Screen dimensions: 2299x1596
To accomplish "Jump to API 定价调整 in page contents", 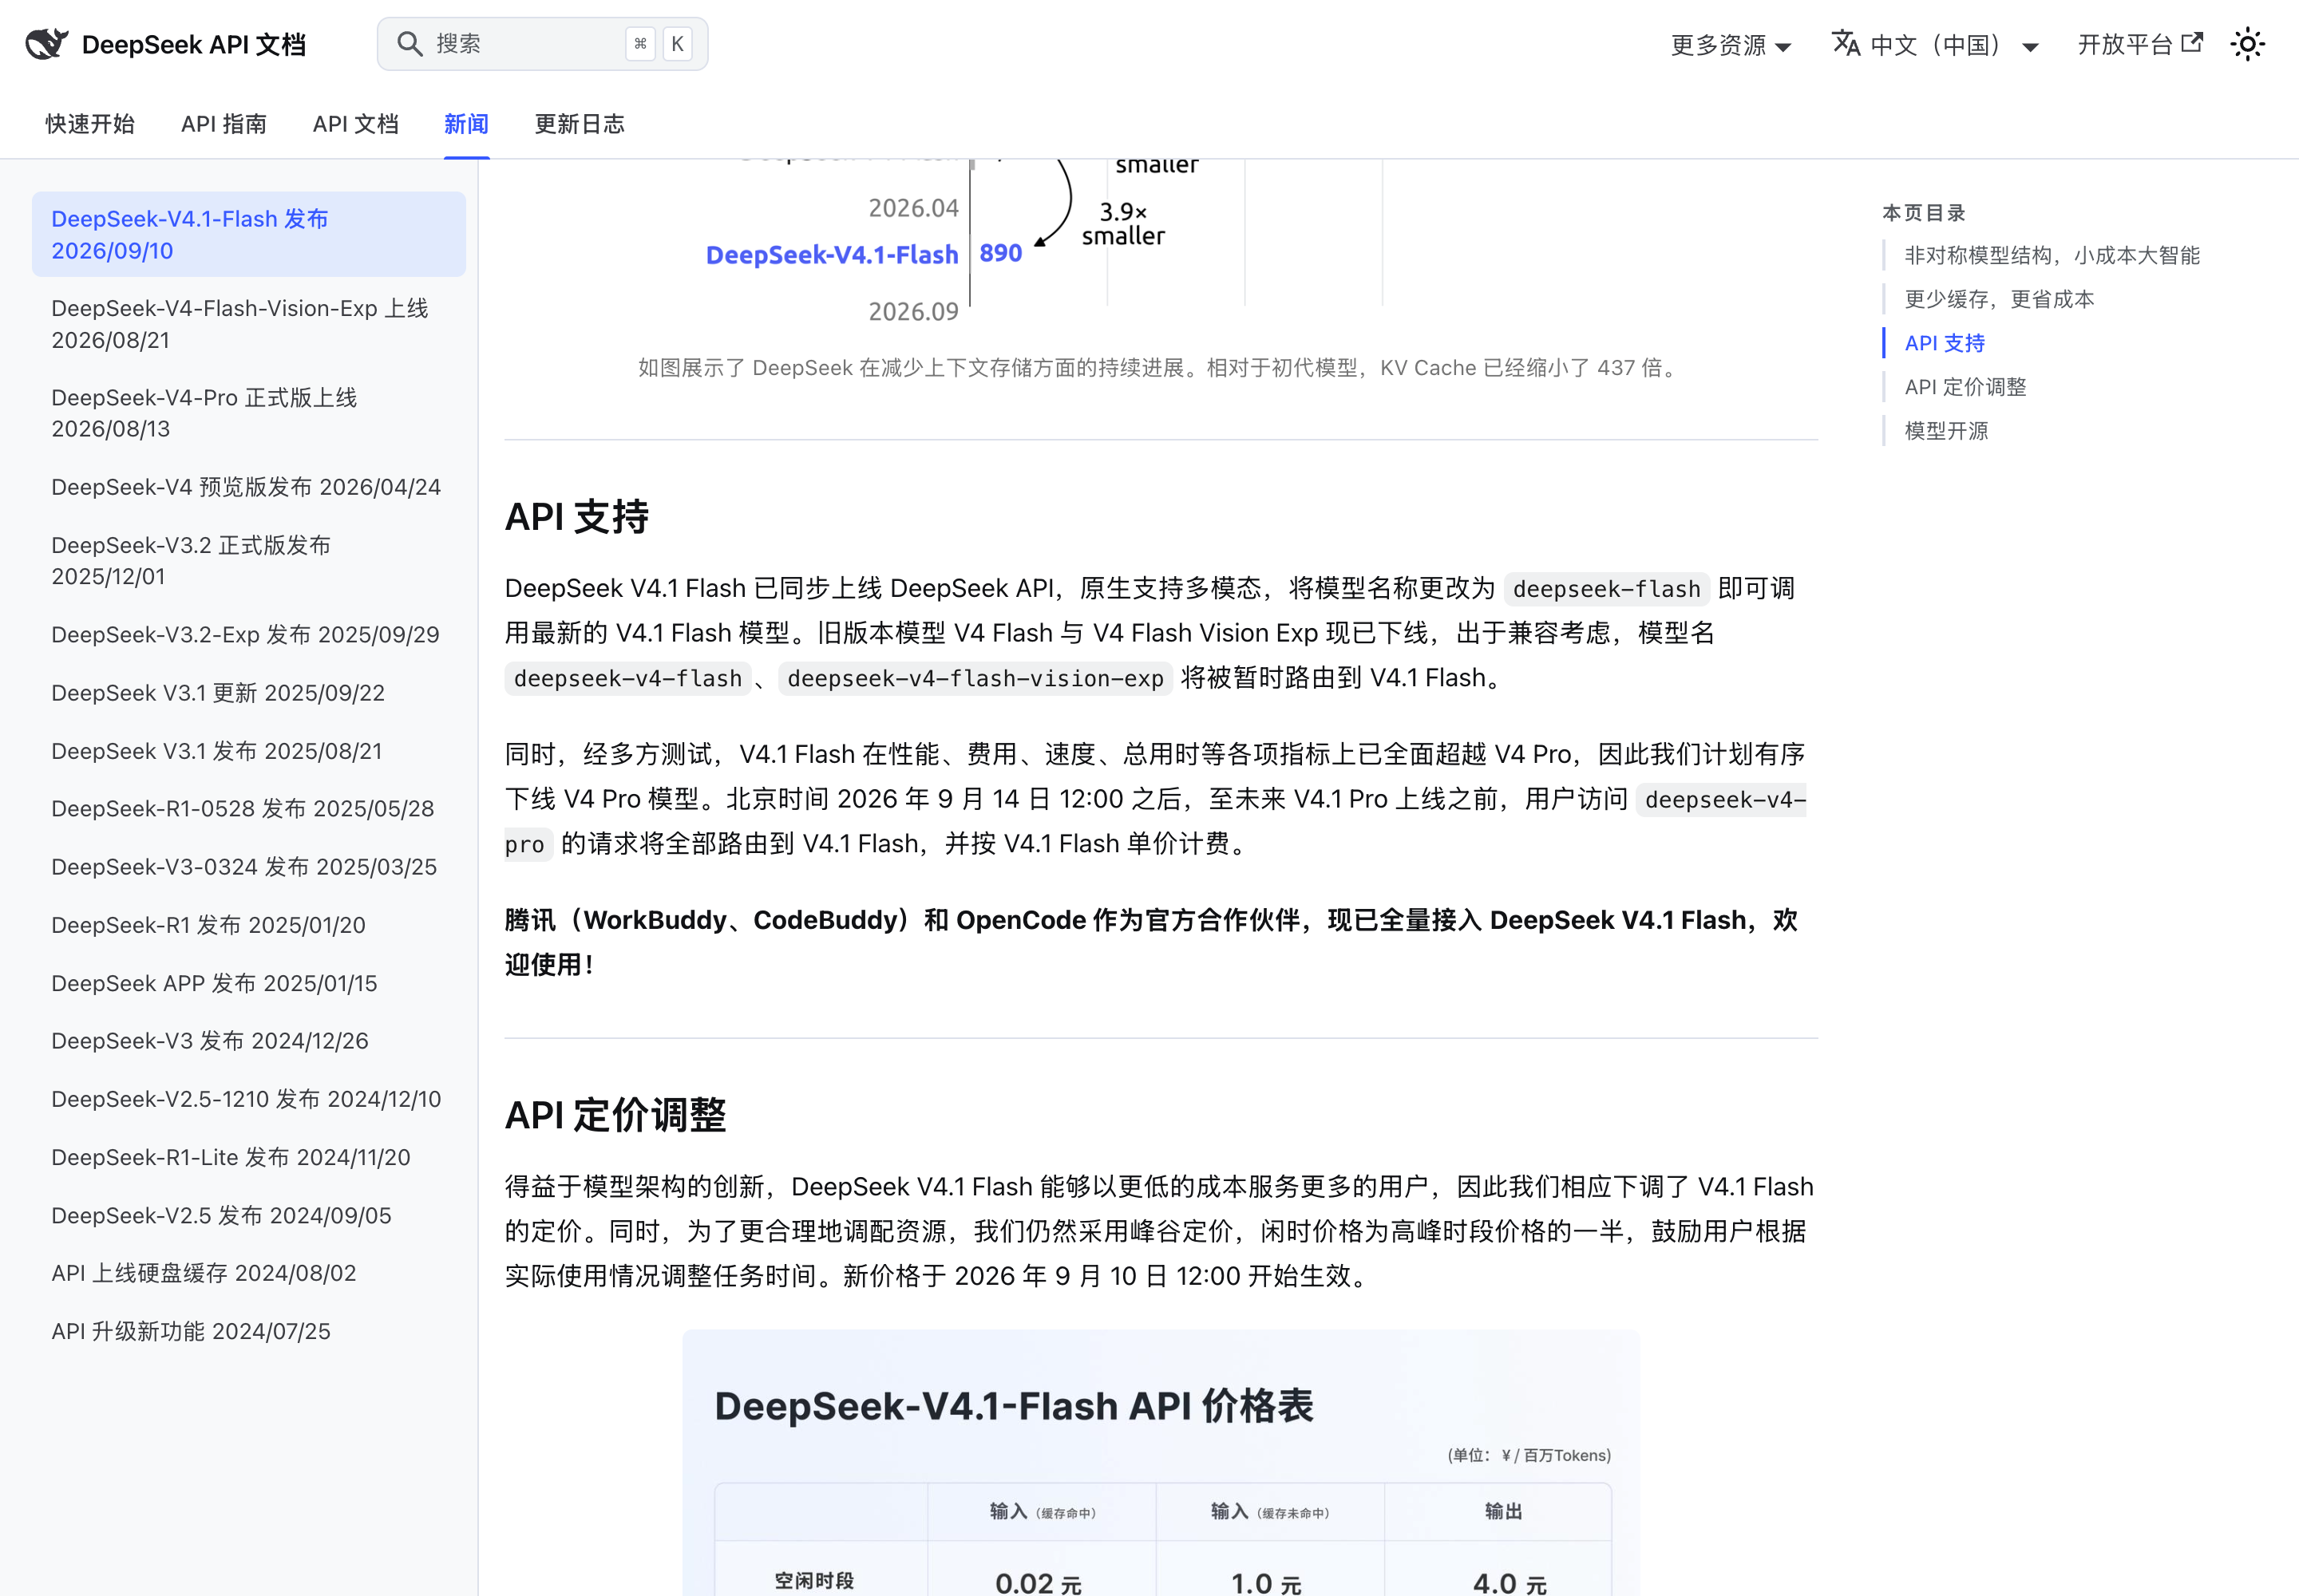I will click(x=1965, y=387).
